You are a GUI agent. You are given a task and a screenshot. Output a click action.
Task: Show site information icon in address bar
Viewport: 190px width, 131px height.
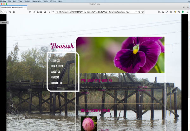pyautogui.click(x=57, y=12)
